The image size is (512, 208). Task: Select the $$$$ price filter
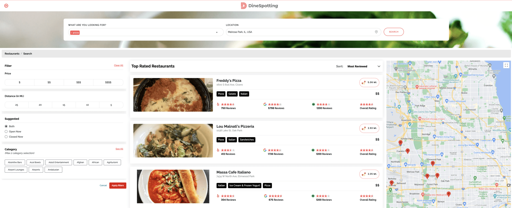[108, 82]
